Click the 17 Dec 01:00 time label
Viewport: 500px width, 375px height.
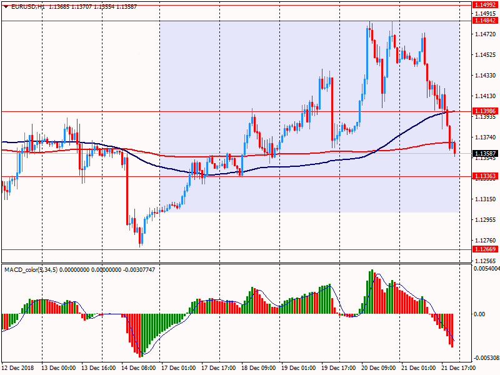click(x=179, y=368)
